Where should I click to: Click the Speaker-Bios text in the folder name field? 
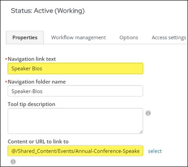27,91
